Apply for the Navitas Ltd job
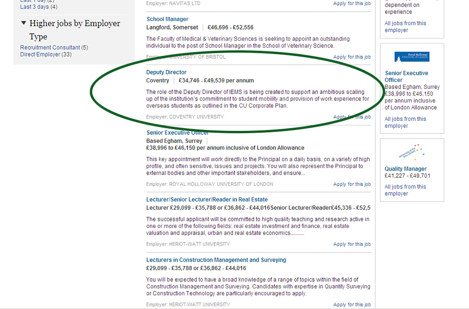469x309 pixels. click(x=352, y=3)
